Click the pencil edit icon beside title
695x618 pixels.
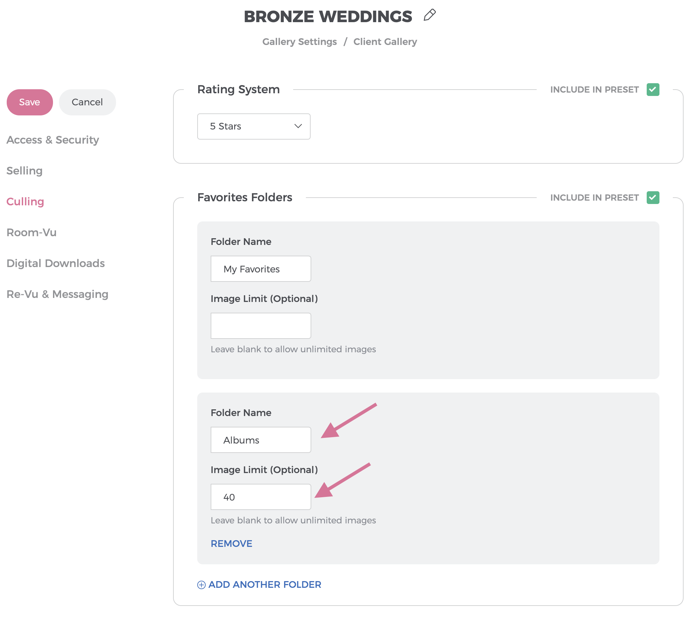point(429,15)
